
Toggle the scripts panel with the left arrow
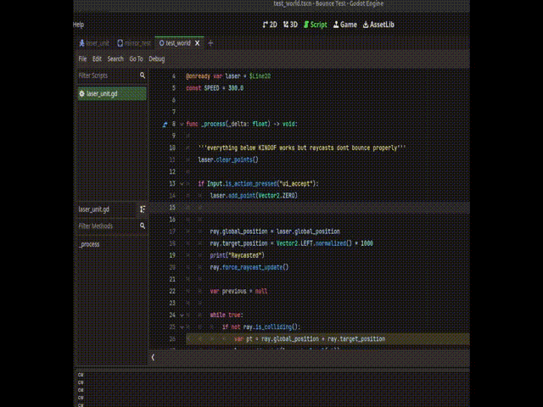153,358
